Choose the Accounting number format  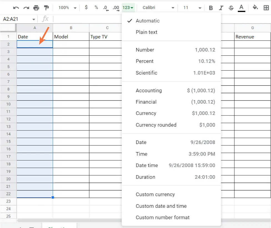pyautogui.click(x=149, y=90)
